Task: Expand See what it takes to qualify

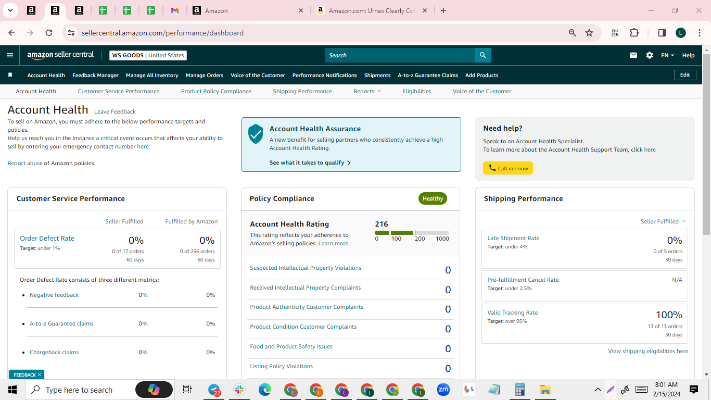Action: click(310, 162)
